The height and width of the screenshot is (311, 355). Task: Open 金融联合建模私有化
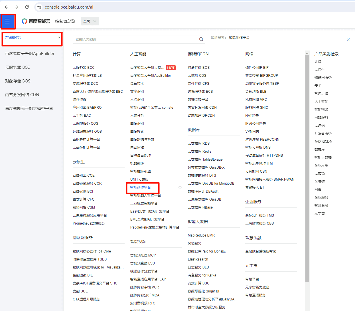click(x=261, y=251)
